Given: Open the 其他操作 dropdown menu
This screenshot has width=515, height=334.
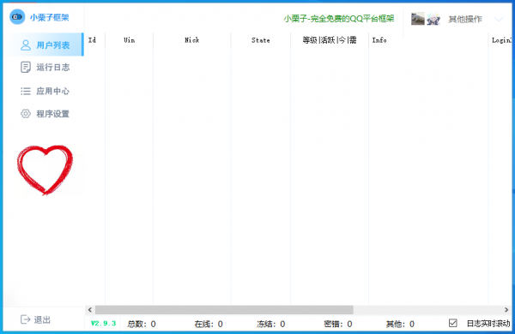Looking at the screenshot, I should (465, 20).
